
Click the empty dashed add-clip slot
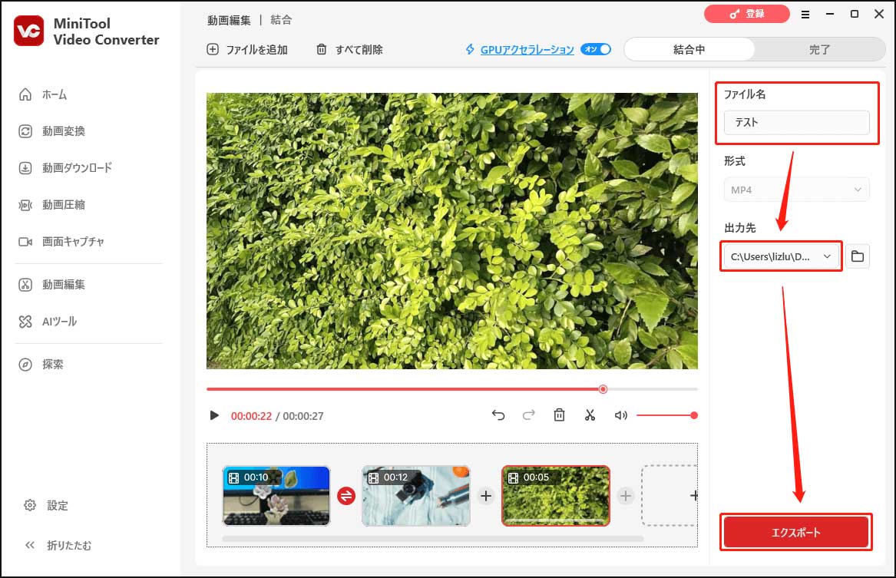(x=670, y=496)
